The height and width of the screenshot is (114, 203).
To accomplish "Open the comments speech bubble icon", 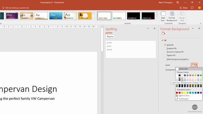I will pyautogui.click(x=192, y=8).
